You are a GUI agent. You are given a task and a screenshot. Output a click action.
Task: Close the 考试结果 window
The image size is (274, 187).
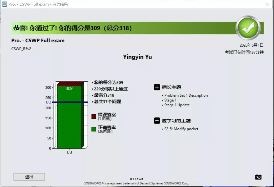click(x=267, y=4)
